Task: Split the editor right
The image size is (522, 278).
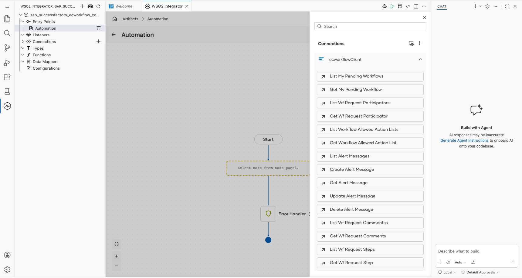Action: pos(416,6)
